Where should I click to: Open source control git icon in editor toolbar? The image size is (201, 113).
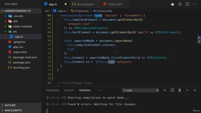coord(172,4)
